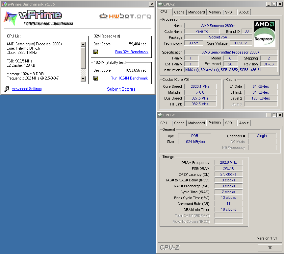Close the top CPU-Z window

click(x=280, y=4)
